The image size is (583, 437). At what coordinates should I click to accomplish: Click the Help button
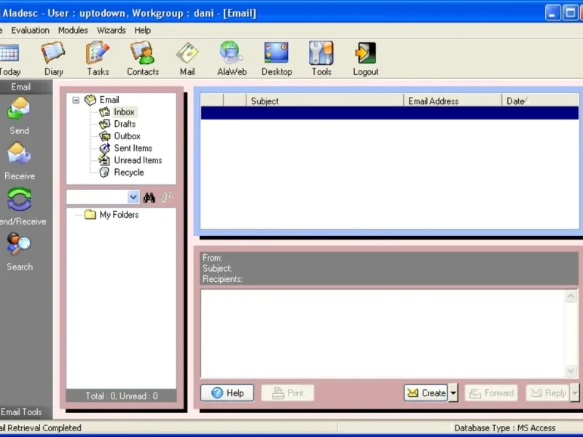[x=227, y=393]
